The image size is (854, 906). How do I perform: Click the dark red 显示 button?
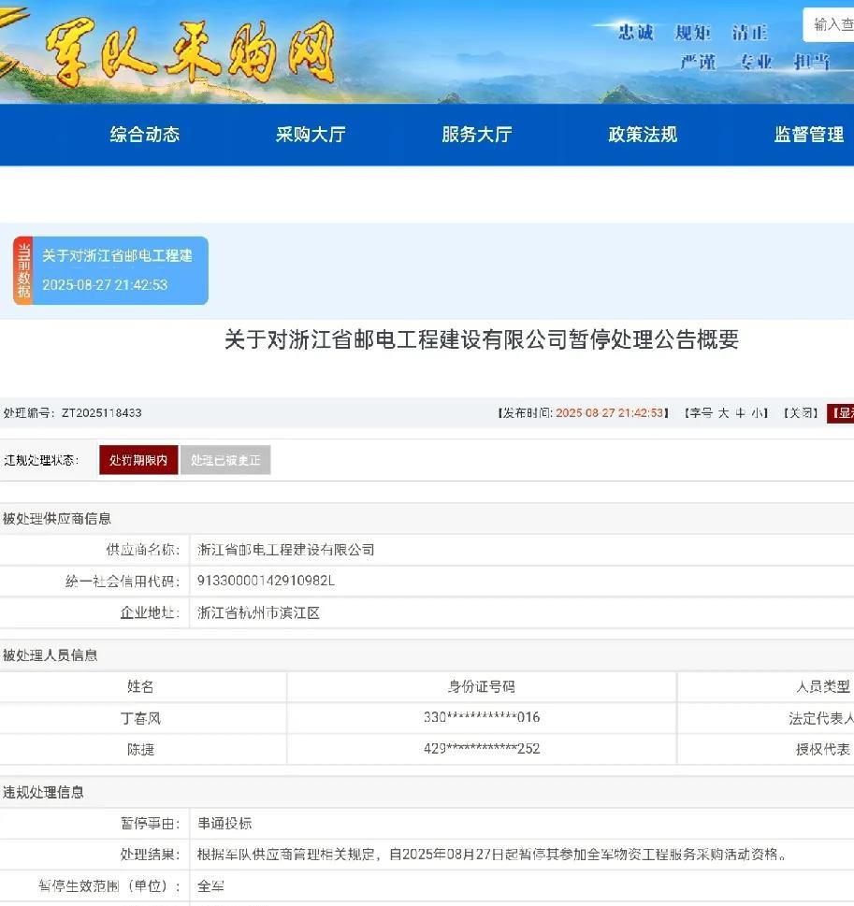841,412
